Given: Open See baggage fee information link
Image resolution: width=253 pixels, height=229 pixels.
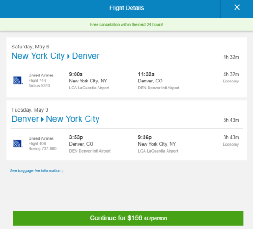Looking at the screenshot, I should pos(35,171).
